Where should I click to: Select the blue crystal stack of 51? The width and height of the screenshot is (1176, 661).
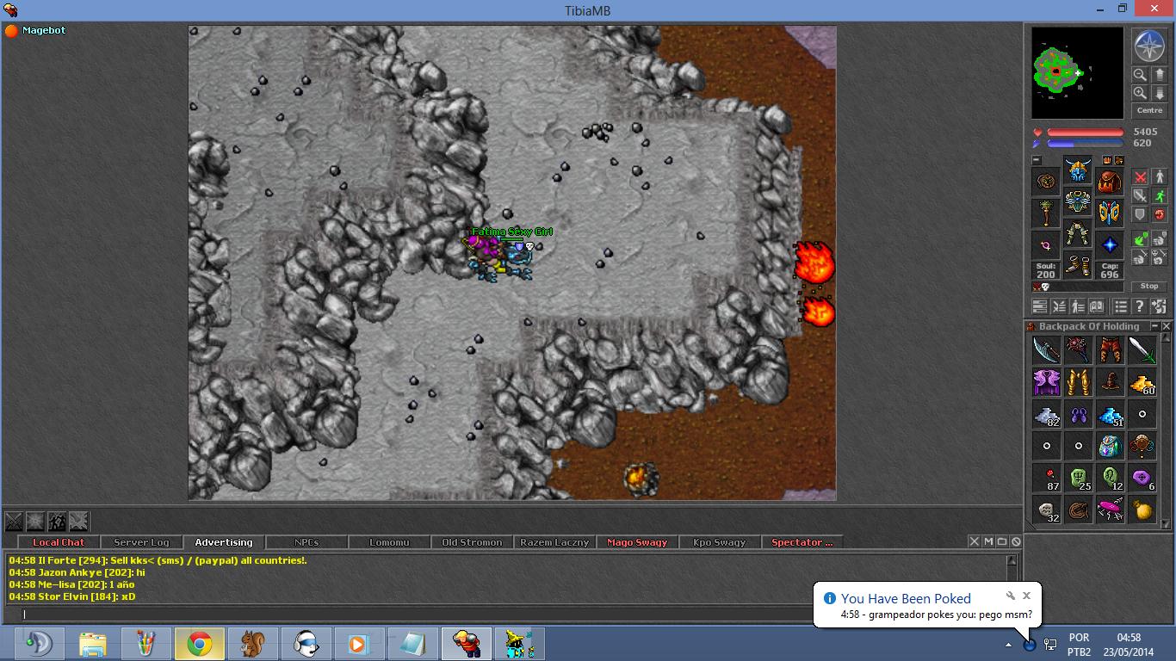coord(1111,414)
